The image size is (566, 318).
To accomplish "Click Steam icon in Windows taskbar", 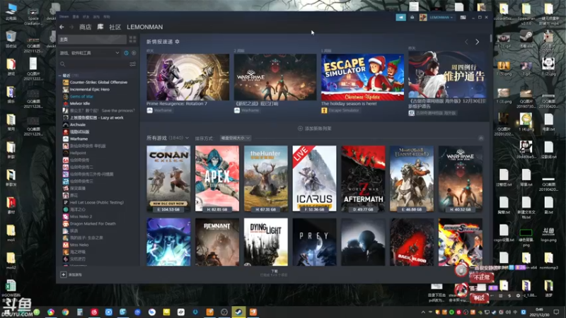I will tap(238, 312).
